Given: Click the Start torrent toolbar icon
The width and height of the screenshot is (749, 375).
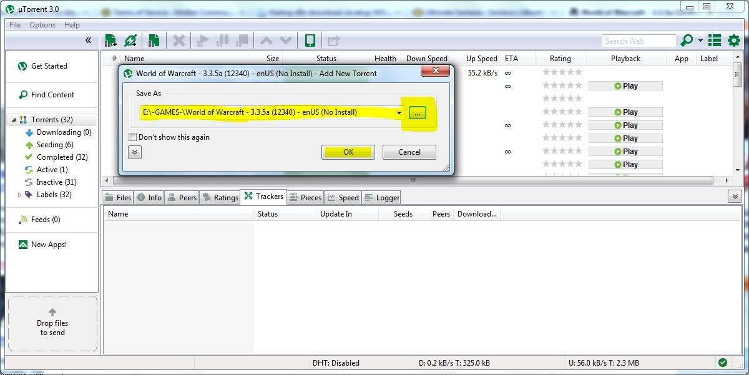Looking at the screenshot, I should 202,41.
